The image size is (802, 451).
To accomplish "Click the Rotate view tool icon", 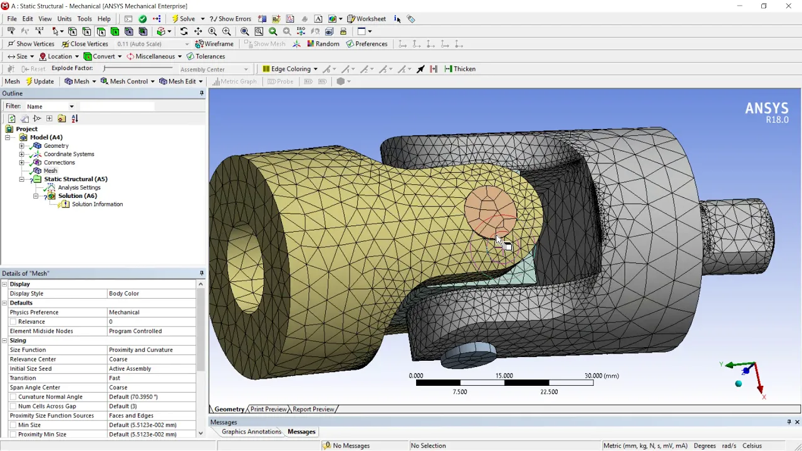I will pos(184,31).
